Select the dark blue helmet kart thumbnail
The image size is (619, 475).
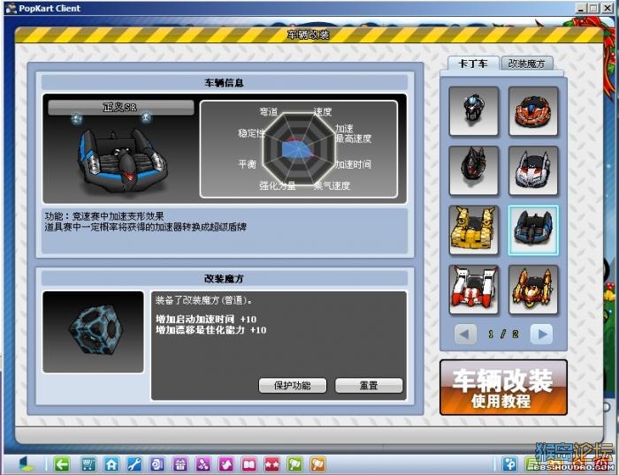(474, 111)
